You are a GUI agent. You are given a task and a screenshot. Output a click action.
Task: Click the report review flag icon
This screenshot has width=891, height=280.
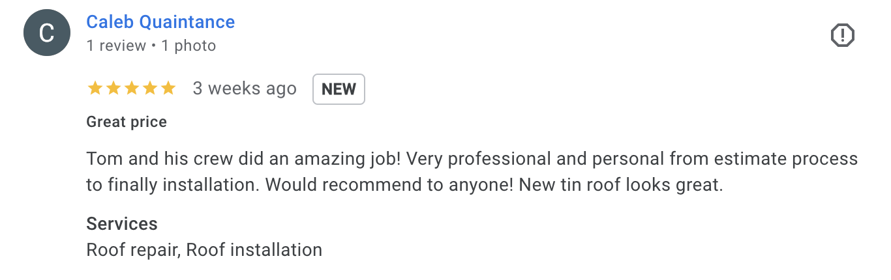843,35
